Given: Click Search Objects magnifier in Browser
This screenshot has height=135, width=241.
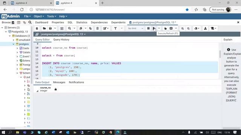Looking at the screenshot, I should click(x=30, y=22).
